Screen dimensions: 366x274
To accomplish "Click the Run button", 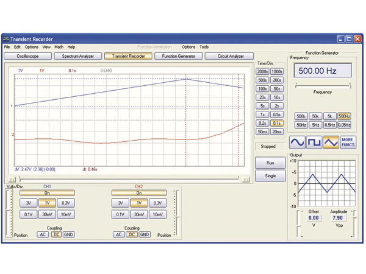I will point(270,163).
